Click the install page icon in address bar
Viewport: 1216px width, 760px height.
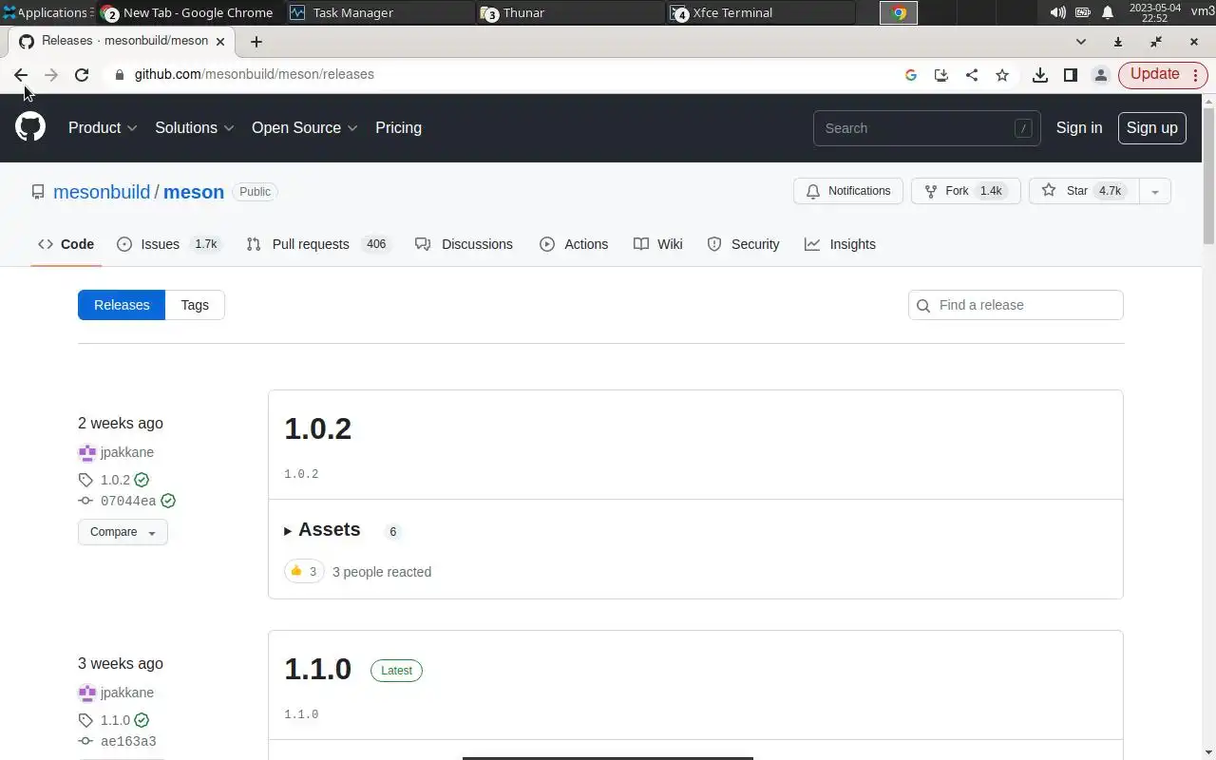point(941,74)
